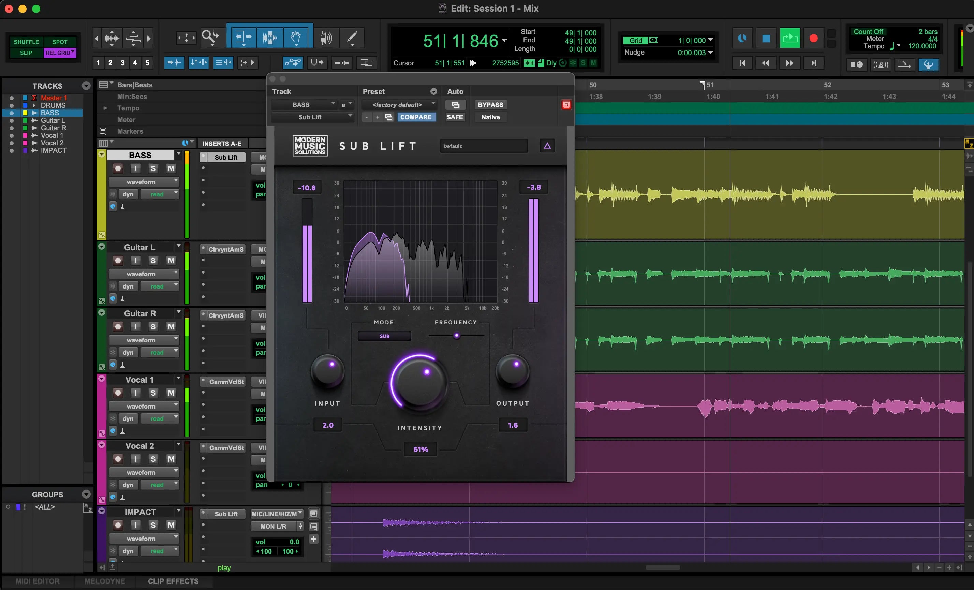Select the Grabber hand tool
Image resolution: width=974 pixels, height=590 pixels.
pos(296,38)
